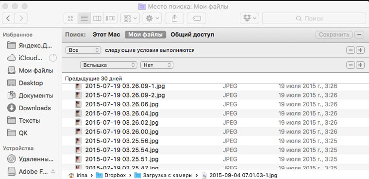Remove the Все conditions row with minus
Image resolution: width=369 pixels, height=179 pixels.
point(351,50)
